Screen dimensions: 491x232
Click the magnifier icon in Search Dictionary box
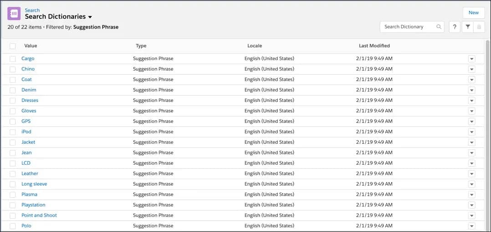(439, 27)
